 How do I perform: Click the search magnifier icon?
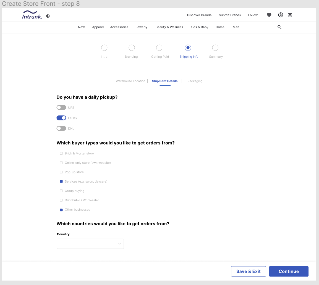coord(279,27)
